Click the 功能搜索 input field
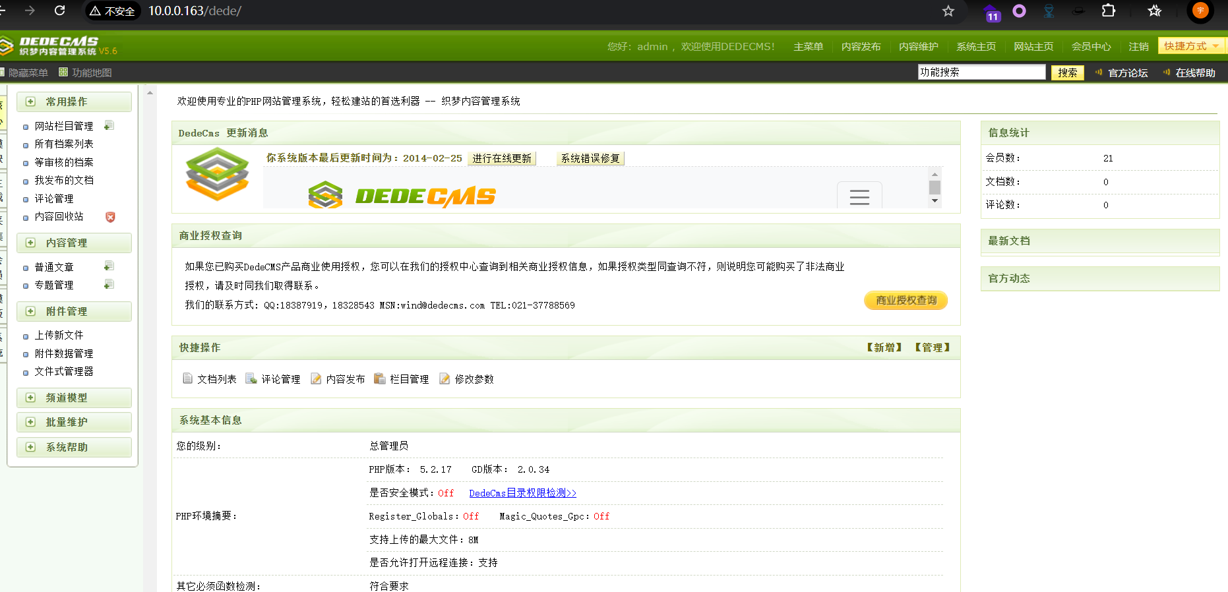Viewport: 1228px width, 592px height. (x=981, y=72)
